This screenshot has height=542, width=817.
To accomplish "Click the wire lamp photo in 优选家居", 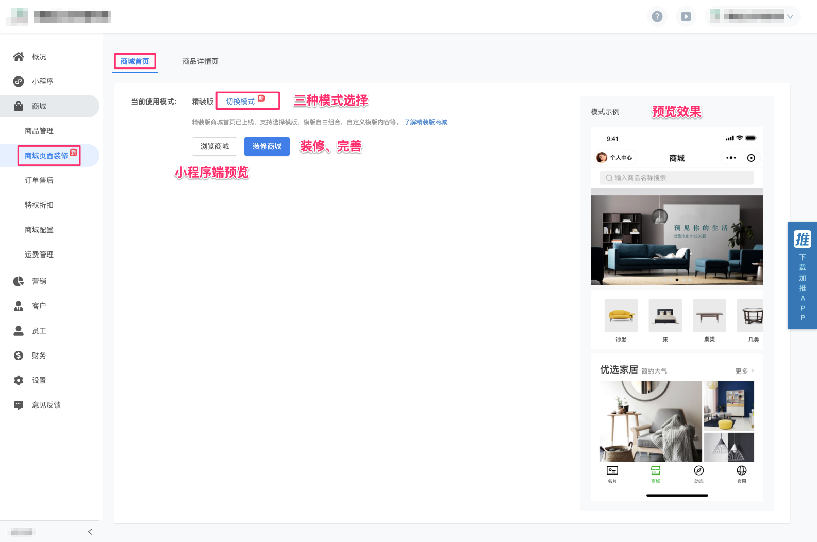I will point(729,447).
